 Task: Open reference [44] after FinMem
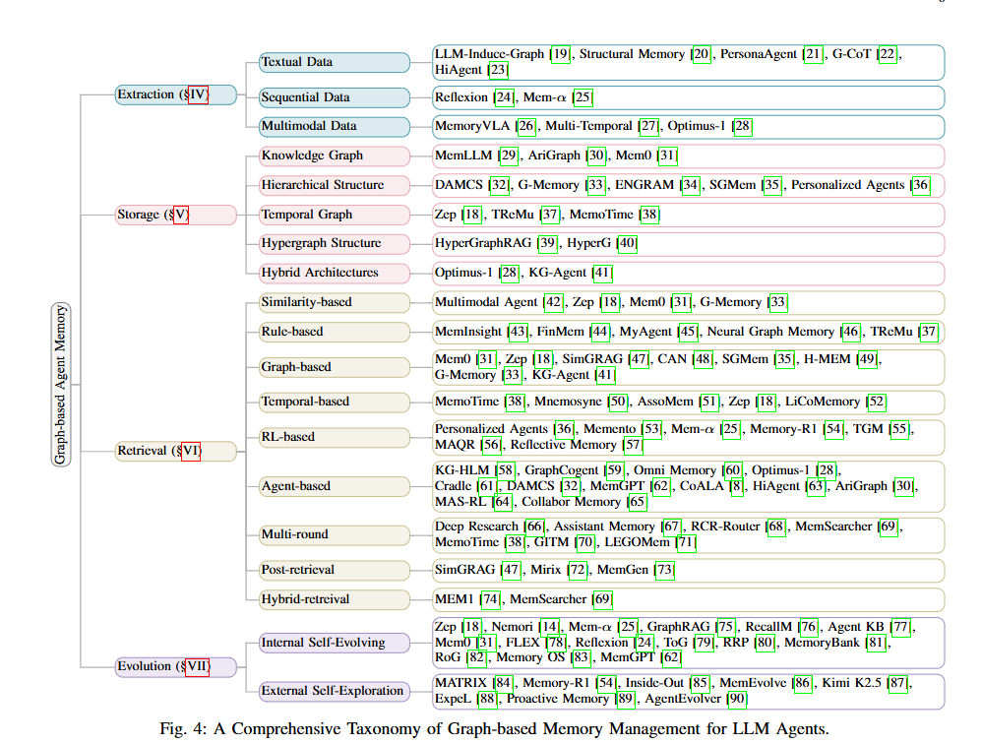click(600, 332)
